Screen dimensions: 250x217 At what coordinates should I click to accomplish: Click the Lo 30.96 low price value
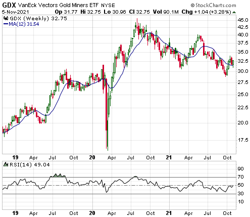pos(115,12)
